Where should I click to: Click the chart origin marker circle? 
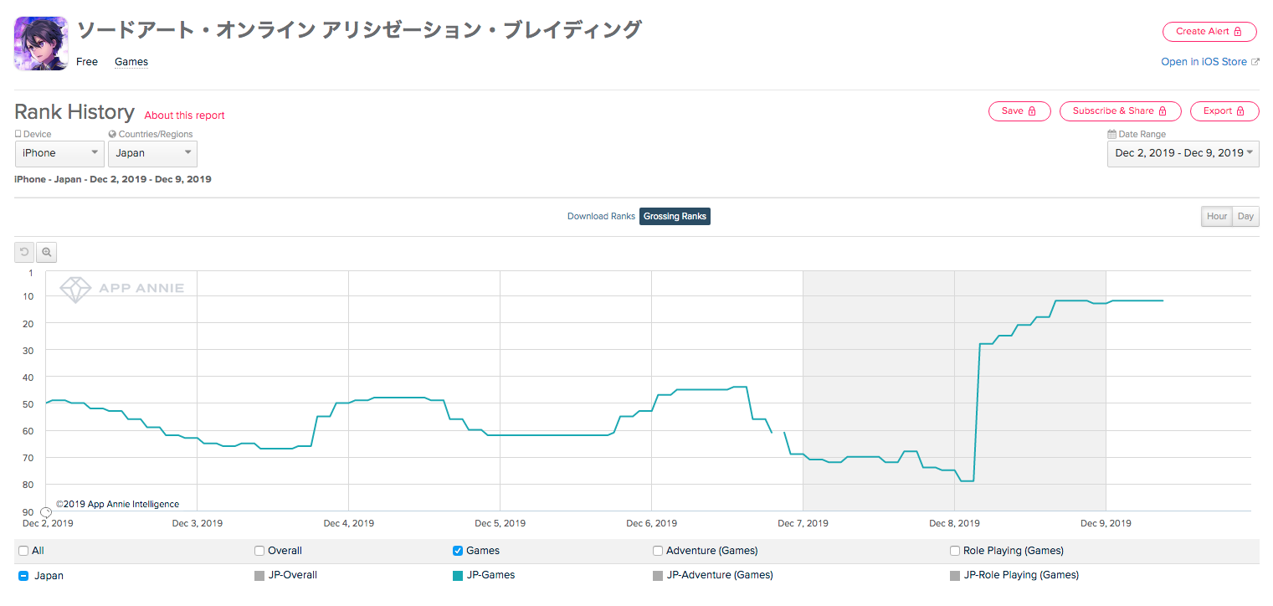point(46,512)
